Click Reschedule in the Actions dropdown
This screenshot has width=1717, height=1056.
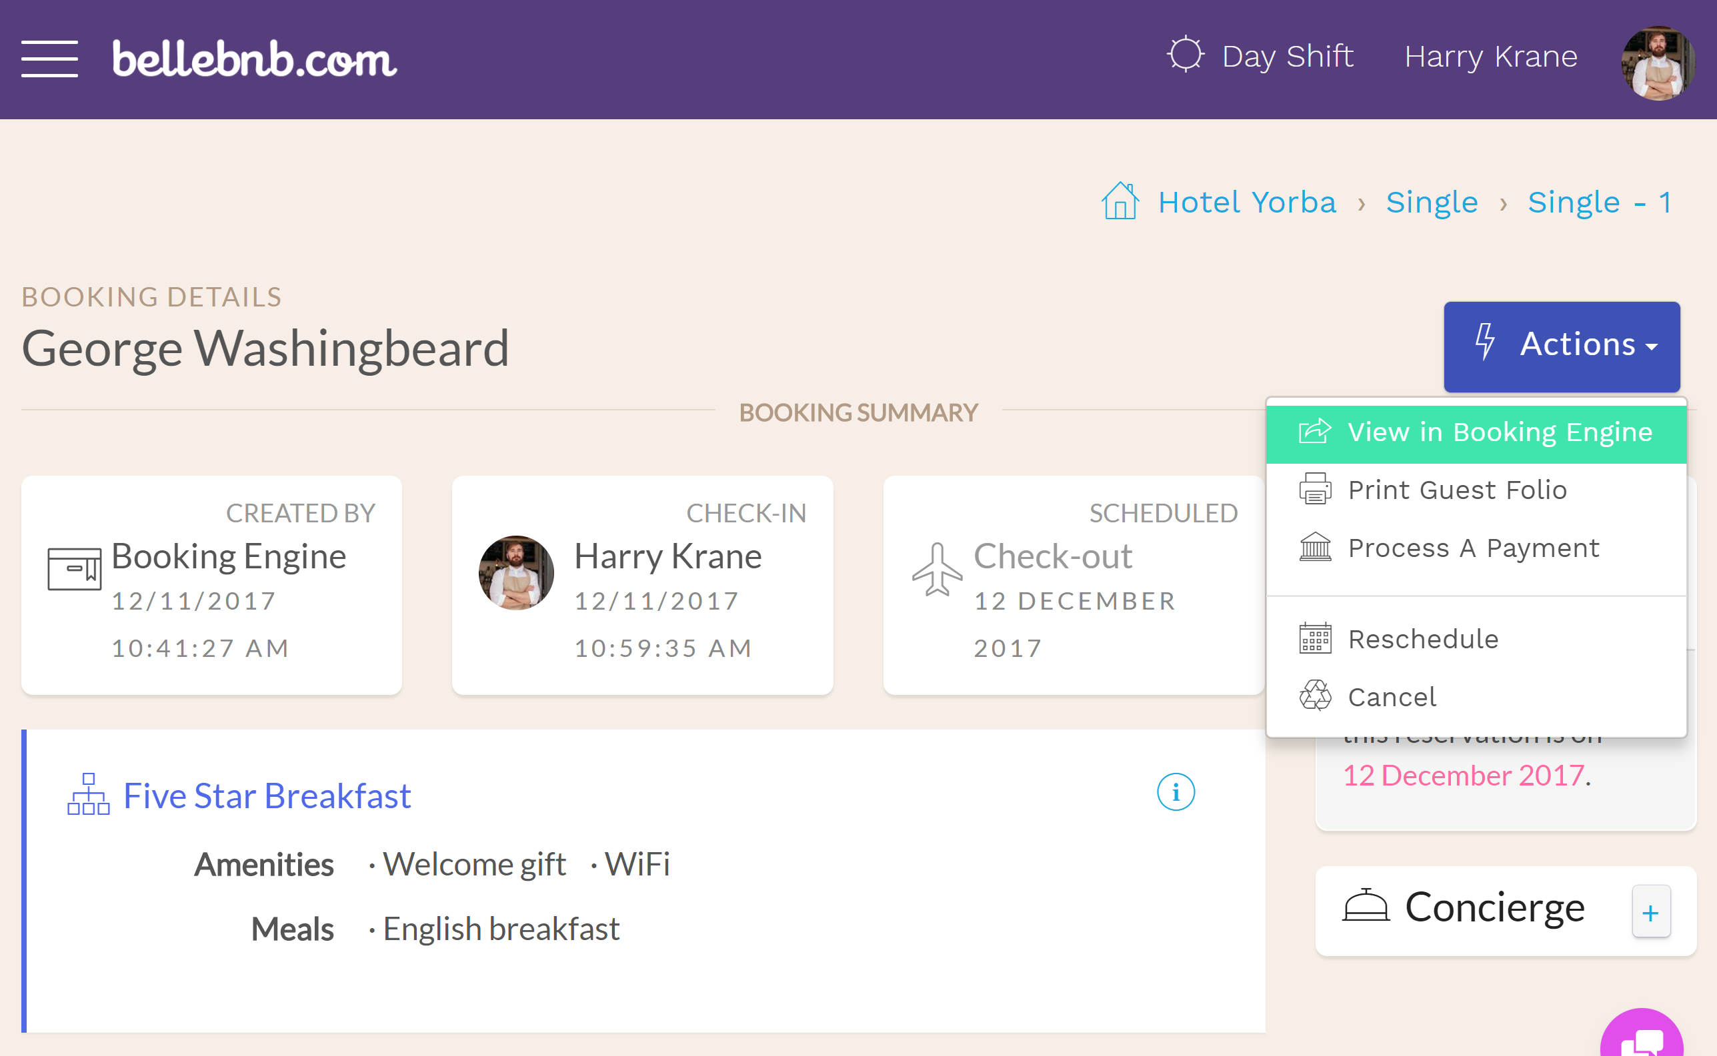coord(1423,637)
